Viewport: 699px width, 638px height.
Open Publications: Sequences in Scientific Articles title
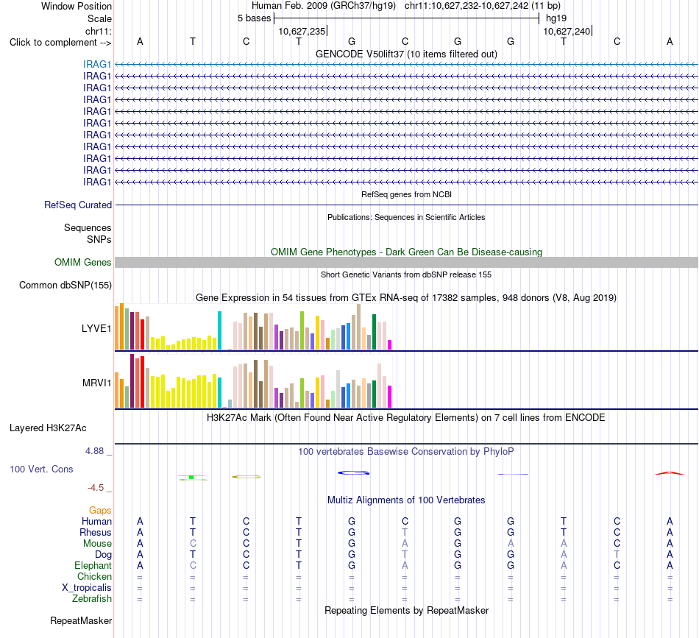click(x=406, y=217)
